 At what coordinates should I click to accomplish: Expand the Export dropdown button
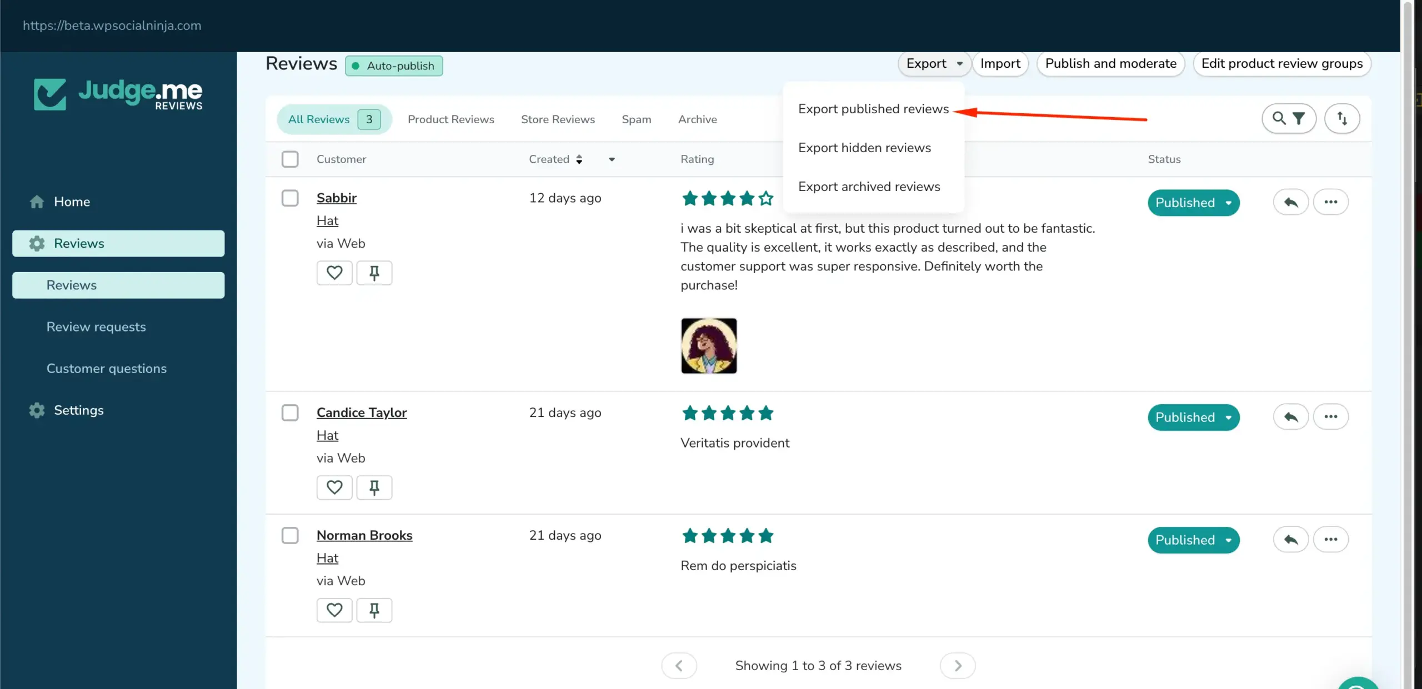click(x=934, y=64)
